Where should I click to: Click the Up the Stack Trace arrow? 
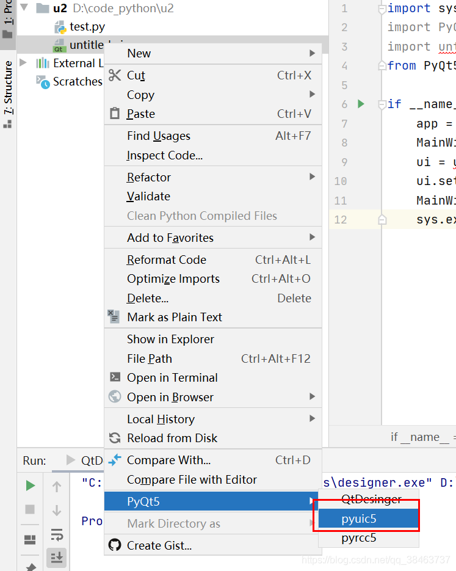click(x=57, y=486)
